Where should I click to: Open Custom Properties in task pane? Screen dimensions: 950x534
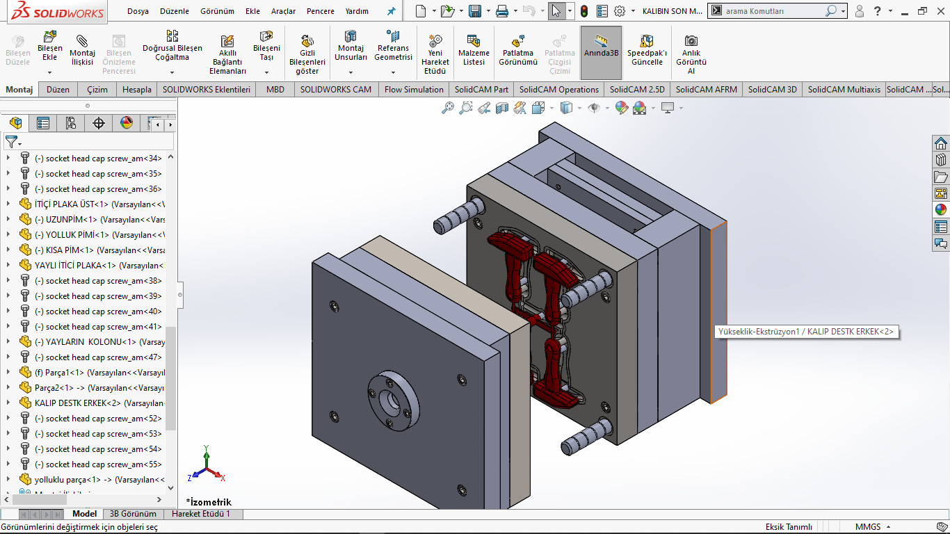click(x=941, y=227)
